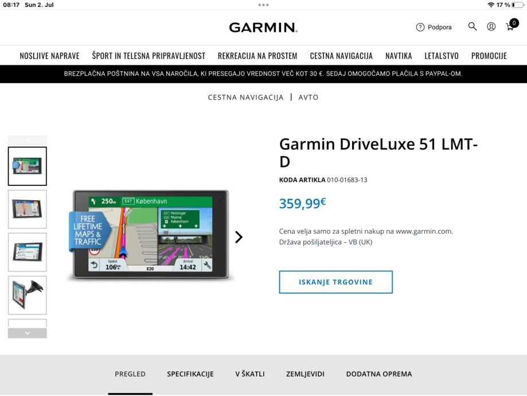The width and height of the screenshot is (527, 396).
Task: Click the search magnifier icon
Action: pos(473,26)
